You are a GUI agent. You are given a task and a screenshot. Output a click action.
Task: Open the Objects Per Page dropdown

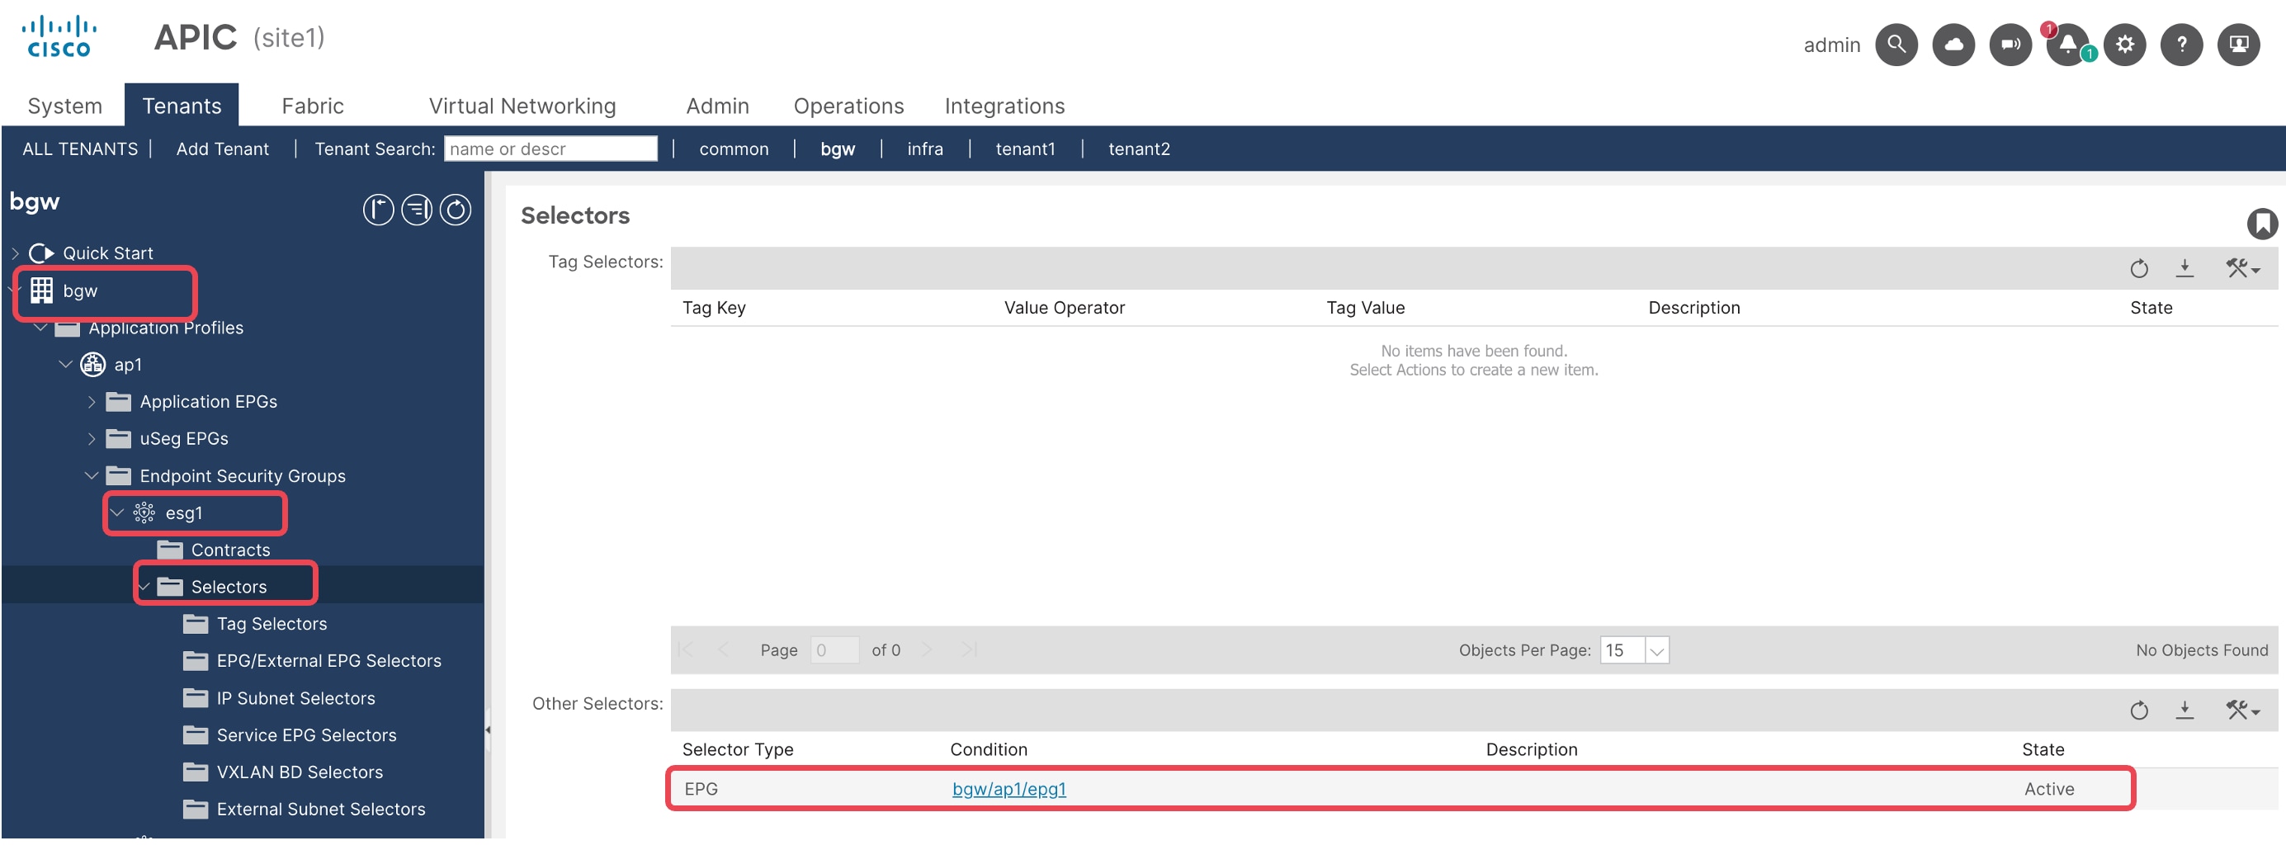coord(1656,650)
